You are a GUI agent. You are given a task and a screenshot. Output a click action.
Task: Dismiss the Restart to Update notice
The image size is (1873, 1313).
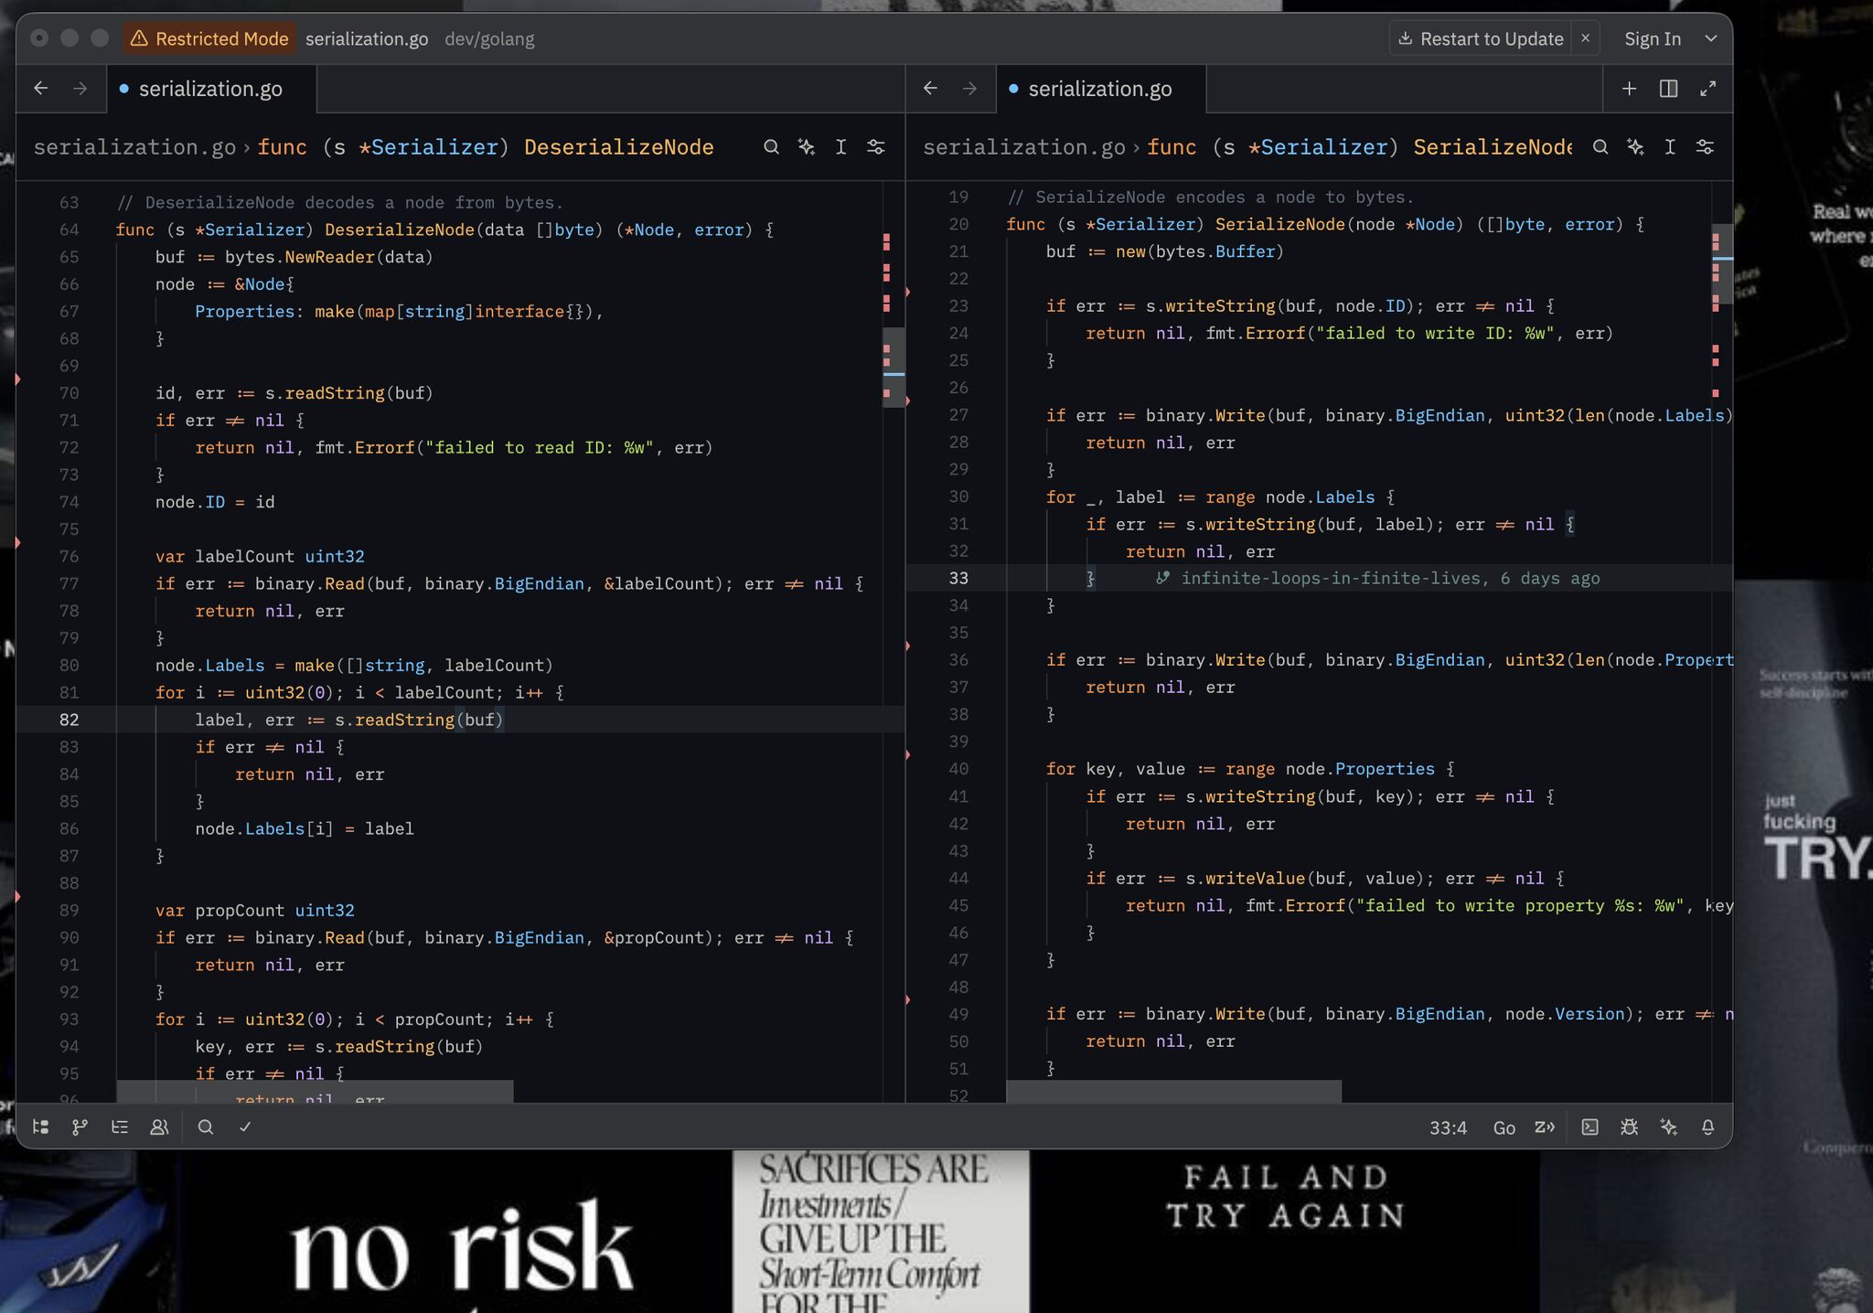(x=1586, y=38)
